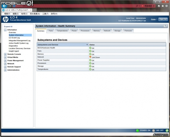Click the Expand All link
170x137 pixels.
(8, 26)
